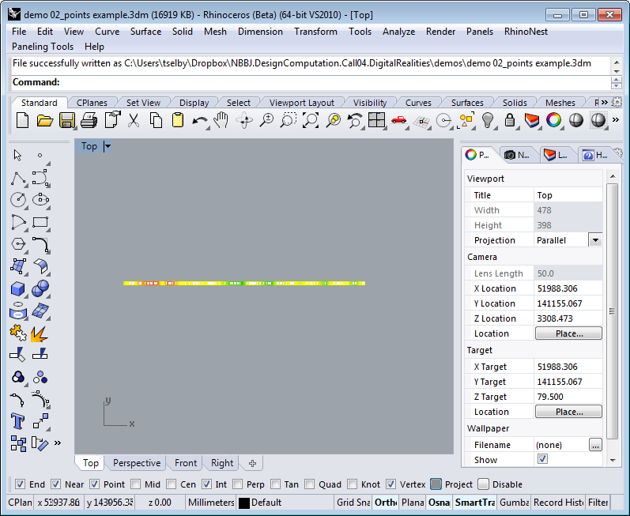Select the Circle tool in the left toolbar
Image resolution: width=630 pixels, height=516 pixels.
[18, 200]
